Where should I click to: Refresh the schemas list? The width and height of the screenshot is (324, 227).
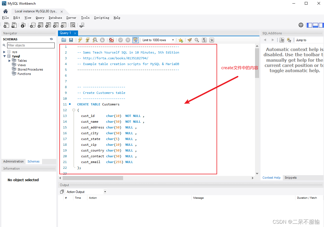(x=51, y=39)
